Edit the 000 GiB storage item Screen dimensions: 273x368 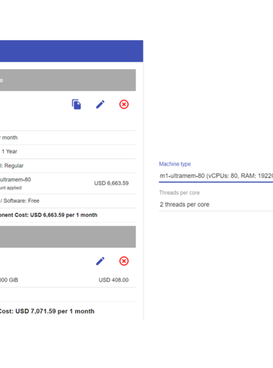100,261
